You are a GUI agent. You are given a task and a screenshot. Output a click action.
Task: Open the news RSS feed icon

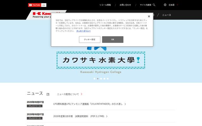point(48,94)
